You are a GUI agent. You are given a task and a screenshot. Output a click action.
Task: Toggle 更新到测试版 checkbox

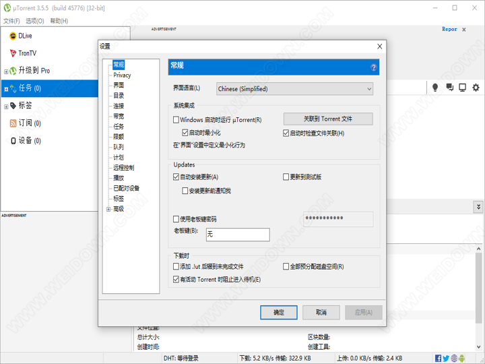pyautogui.click(x=286, y=177)
